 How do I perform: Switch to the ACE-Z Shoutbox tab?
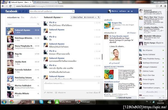click(x=45, y=2)
